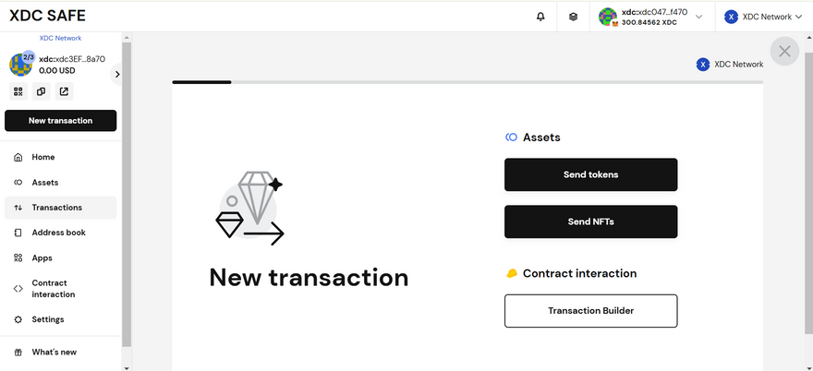Open Assets in sidebar
The width and height of the screenshot is (813, 371).
[45, 183]
